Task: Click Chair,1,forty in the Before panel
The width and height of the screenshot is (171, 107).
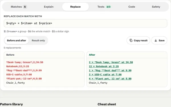Action: 15,83
